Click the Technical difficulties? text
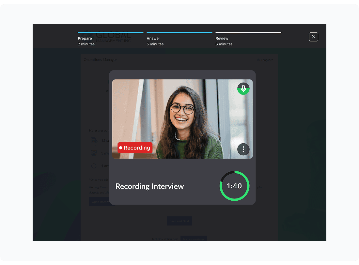Screen dimensions: 359x265 [x=165, y=239]
